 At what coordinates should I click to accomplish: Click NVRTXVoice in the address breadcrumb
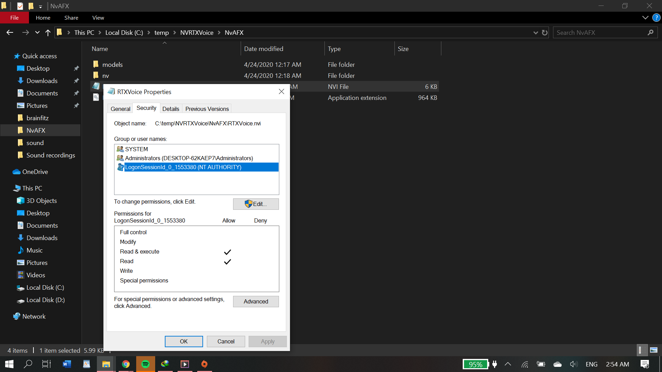[x=197, y=32]
